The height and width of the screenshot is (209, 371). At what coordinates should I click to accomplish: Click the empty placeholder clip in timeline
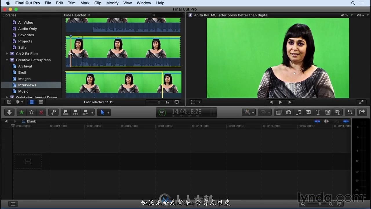(28, 162)
